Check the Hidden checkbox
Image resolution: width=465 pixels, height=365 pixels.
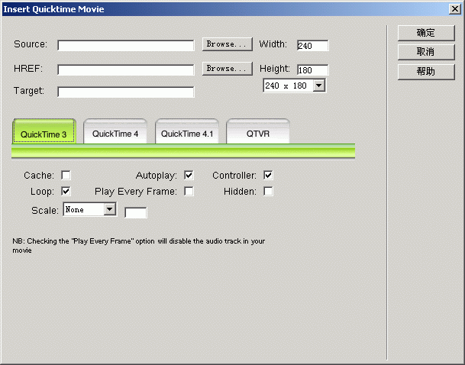pyautogui.click(x=268, y=191)
